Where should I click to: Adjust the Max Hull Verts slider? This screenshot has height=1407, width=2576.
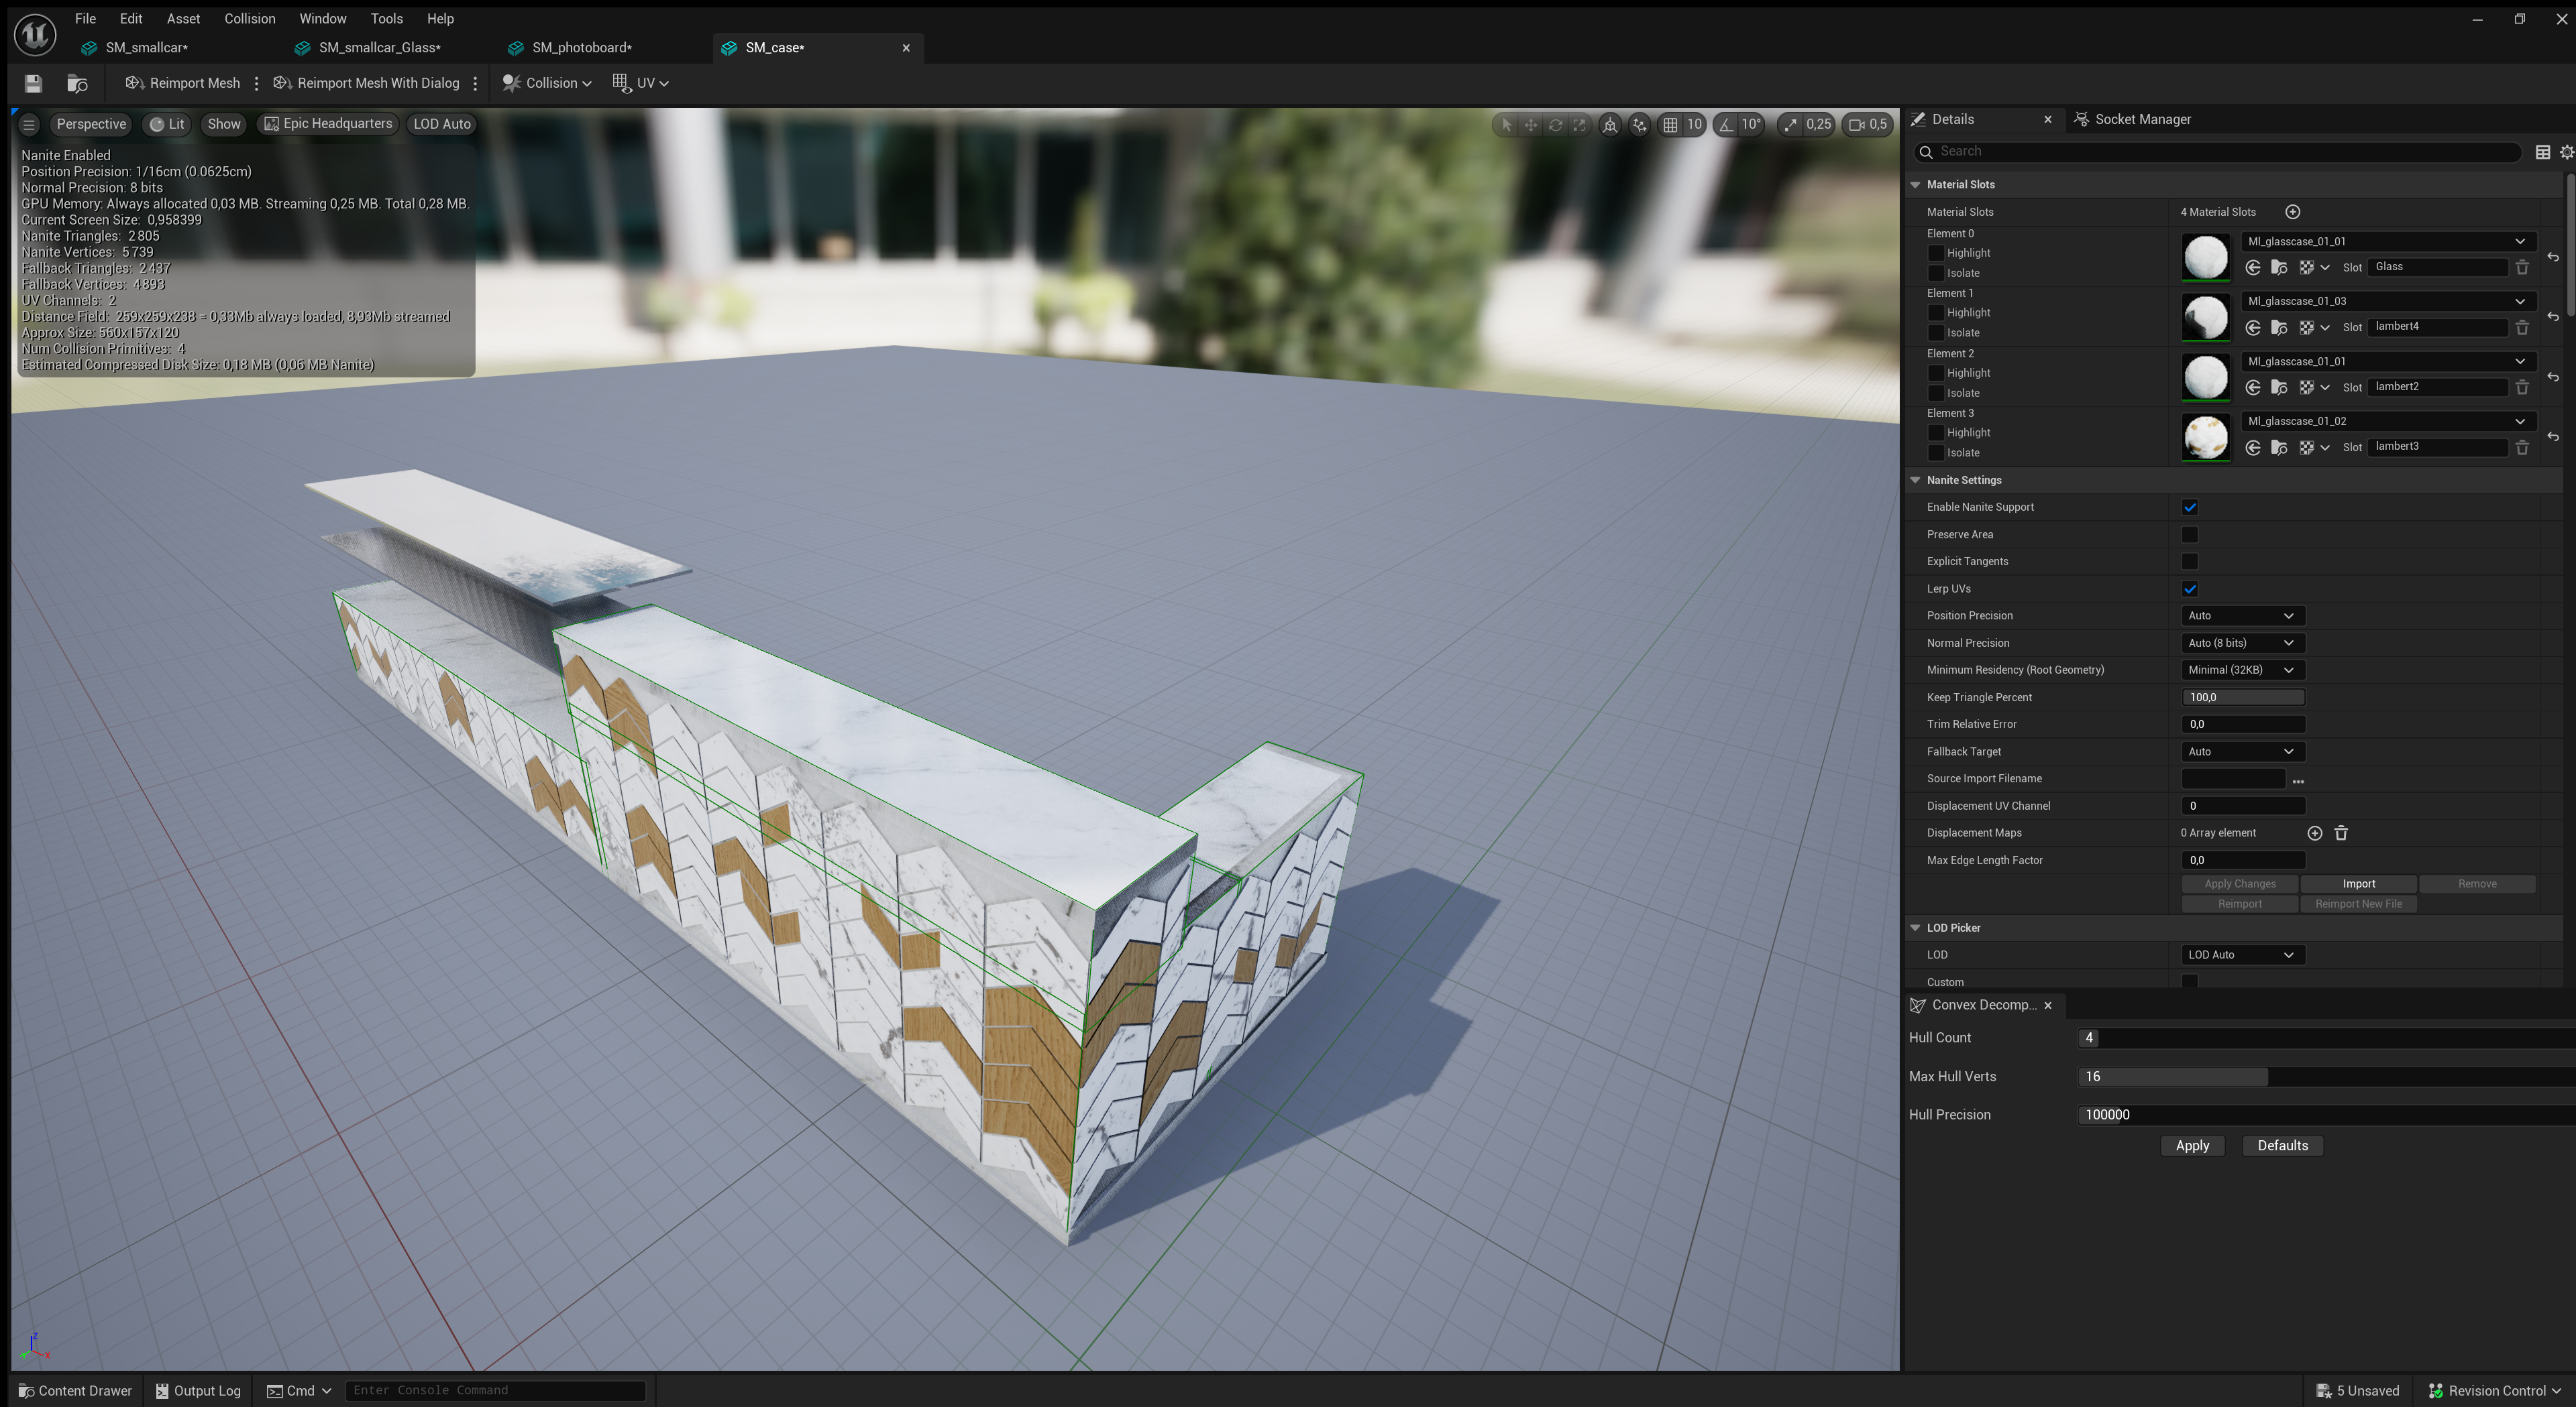click(2266, 1077)
